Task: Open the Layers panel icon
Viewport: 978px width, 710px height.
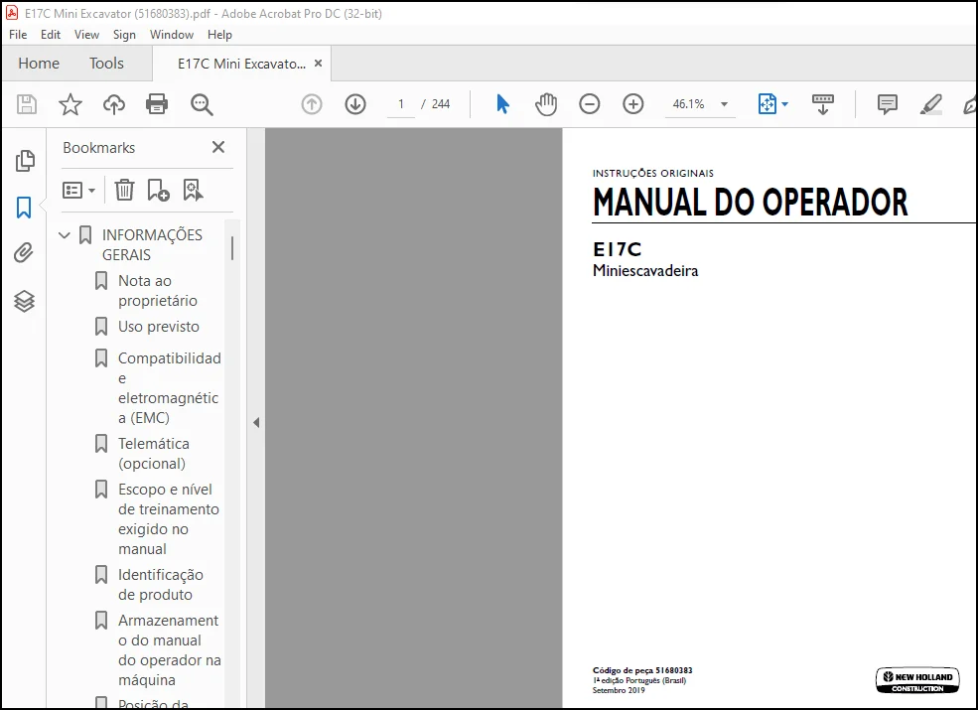Action: pyautogui.click(x=24, y=301)
